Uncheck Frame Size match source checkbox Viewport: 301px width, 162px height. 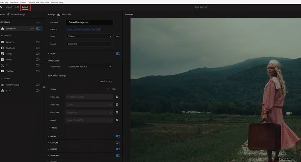point(117,97)
